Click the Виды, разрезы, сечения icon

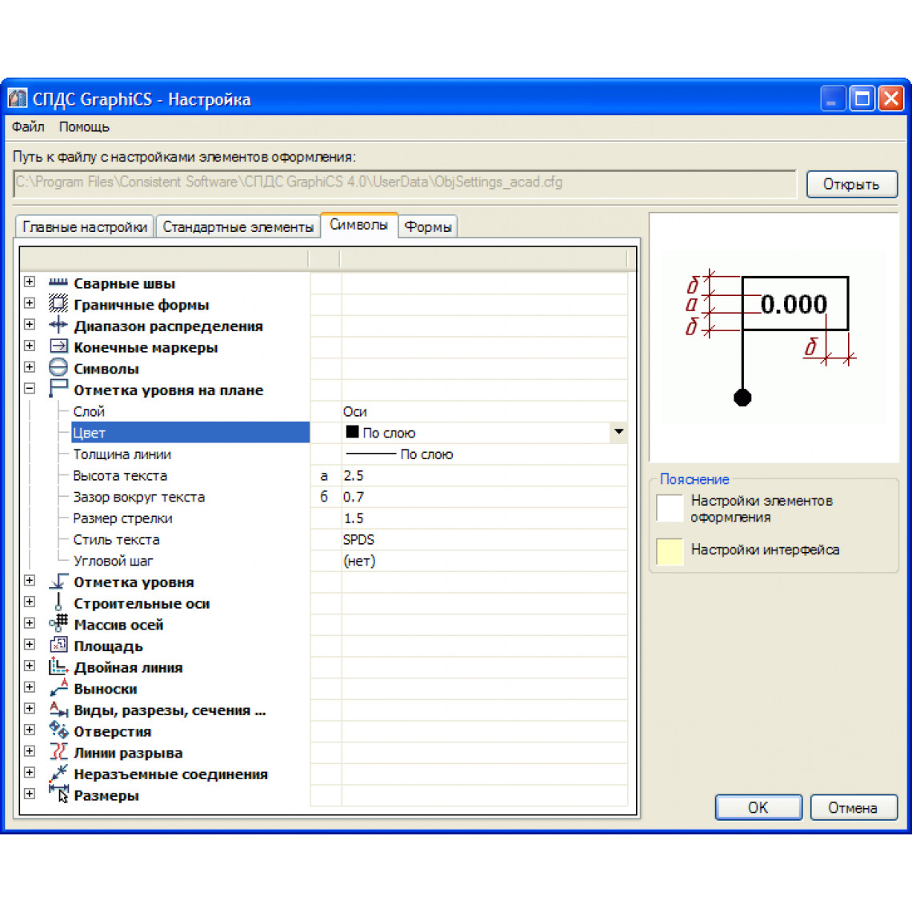pos(58,709)
